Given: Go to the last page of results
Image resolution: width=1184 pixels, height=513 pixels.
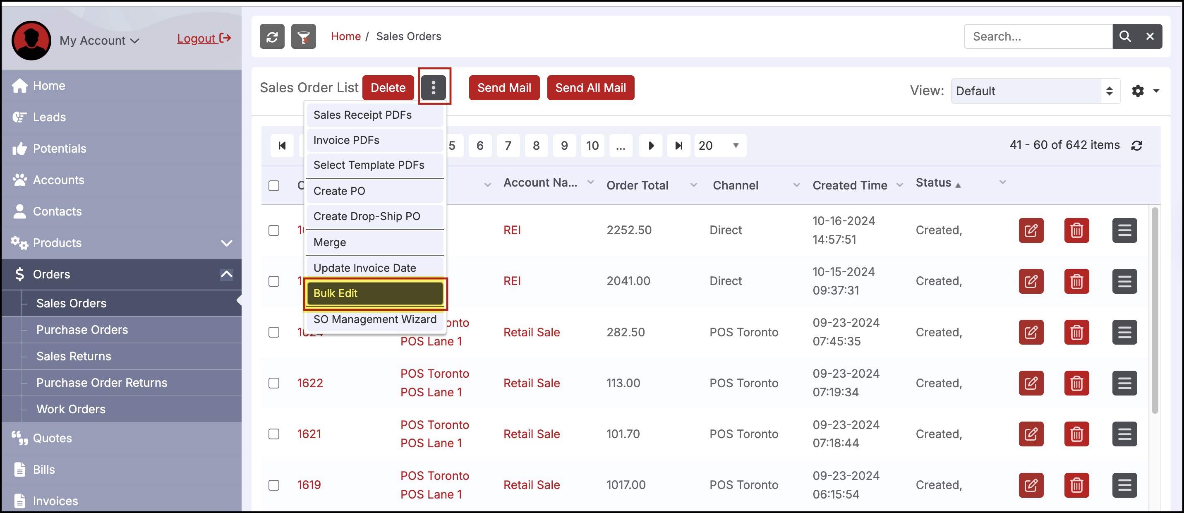Looking at the screenshot, I should (x=678, y=146).
